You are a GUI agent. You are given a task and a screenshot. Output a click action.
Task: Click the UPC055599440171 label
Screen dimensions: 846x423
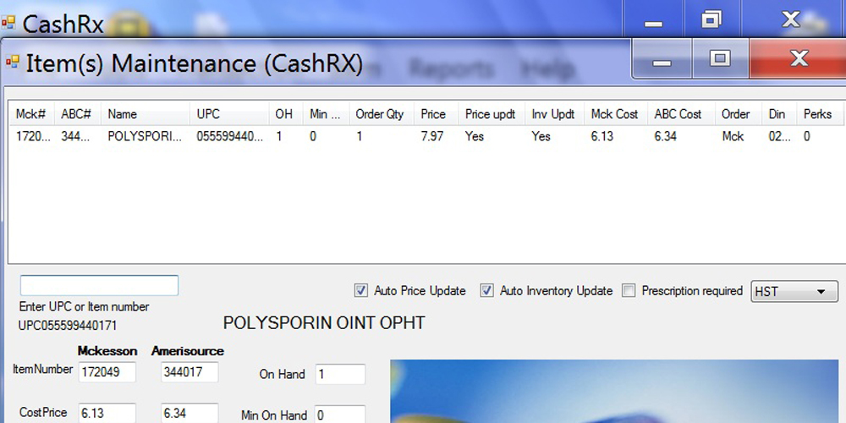tap(68, 326)
